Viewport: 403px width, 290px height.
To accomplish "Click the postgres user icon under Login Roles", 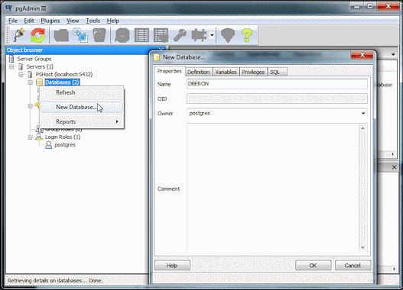I will pos(48,145).
